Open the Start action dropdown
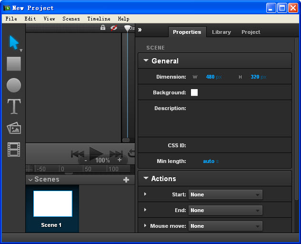The height and width of the screenshot is (244, 301). 225,194
